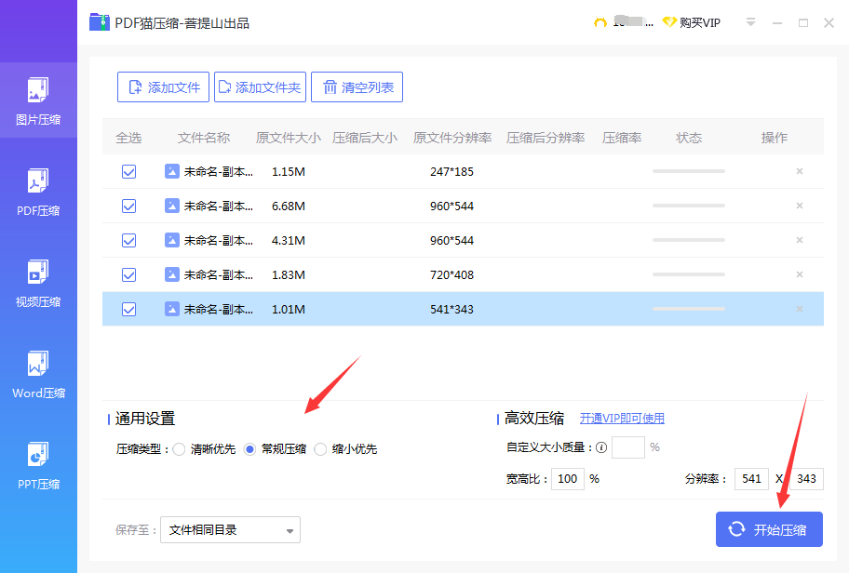This screenshot has height=573, width=849.
Task: Switch to 视频压缩 in the sidebar
Action: click(x=38, y=283)
